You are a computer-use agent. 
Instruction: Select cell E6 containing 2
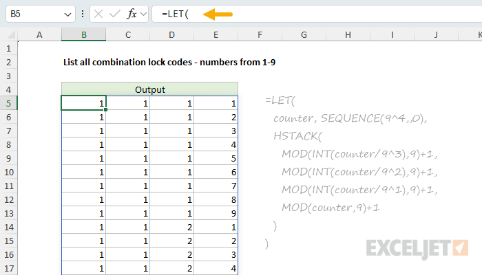click(216, 118)
